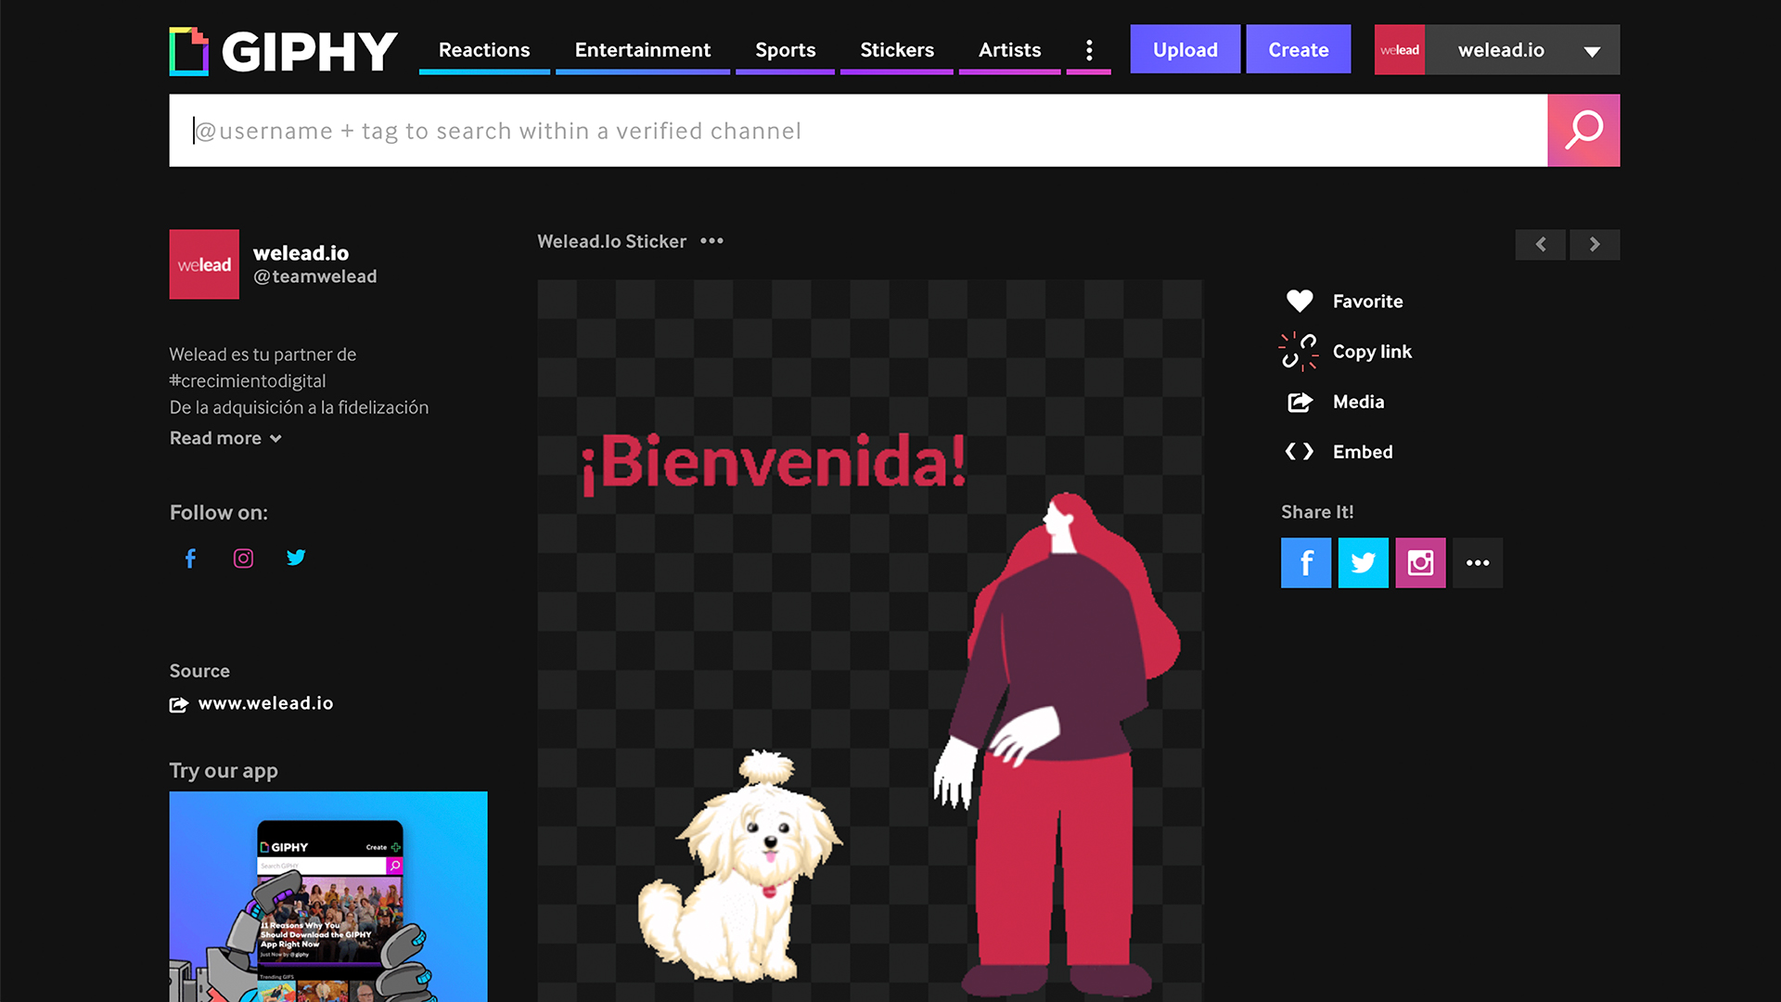Go to the previous GIF arrow
1781x1002 pixels.
pos(1541,244)
